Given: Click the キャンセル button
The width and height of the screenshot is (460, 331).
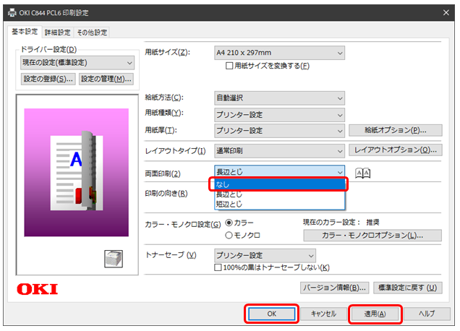Looking at the screenshot, I should (323, 314).
